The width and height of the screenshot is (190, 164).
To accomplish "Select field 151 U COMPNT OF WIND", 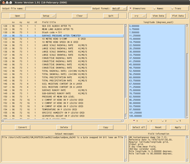I will click(63, 100).
